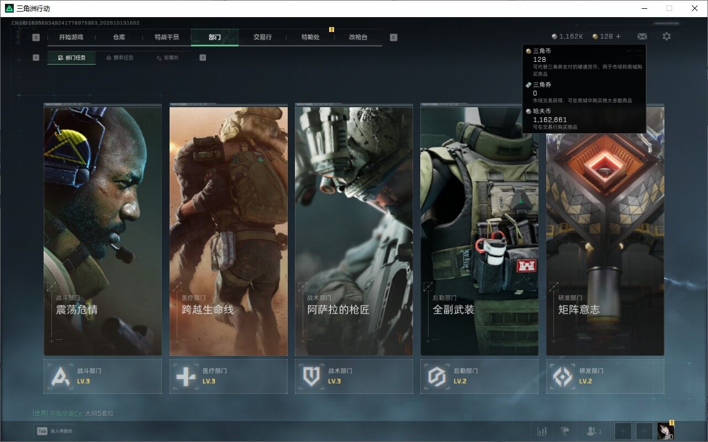This screenshot has height=442, width=708.
Task: Open the 交易行 tab
Action: click(262, 37)
